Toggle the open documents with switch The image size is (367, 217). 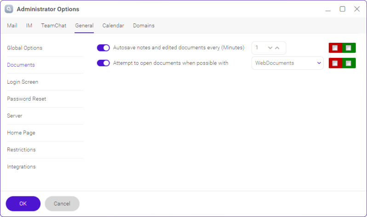click(103, 63)
